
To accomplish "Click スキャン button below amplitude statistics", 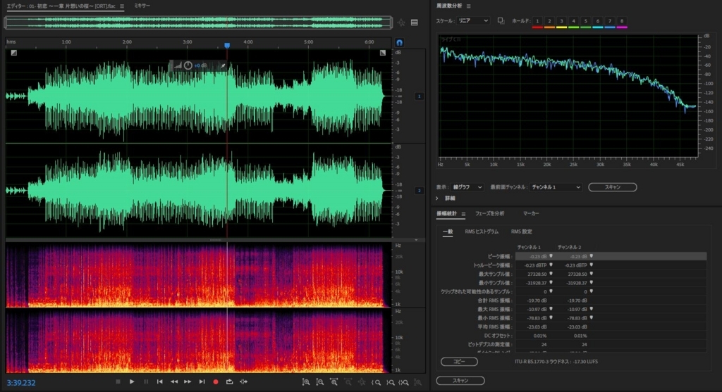I will 460,381.
